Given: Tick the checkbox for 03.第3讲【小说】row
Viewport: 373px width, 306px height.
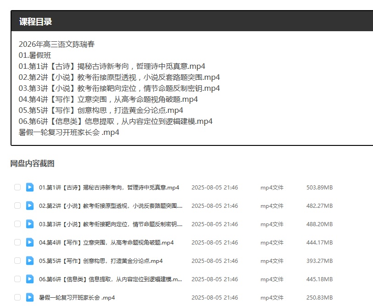Looking at the screenshot, I should (x=17, y=224).
